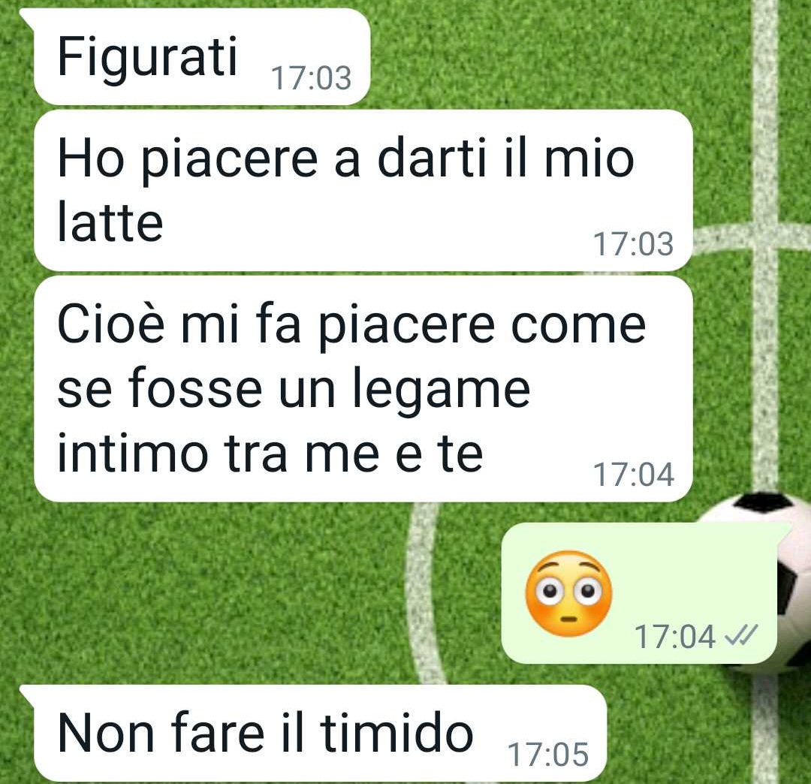The height and width of the screenshot is (784, 811).
Task: Tap the 17:03 timestamp beside Figurati
Action: click(312, 78)
